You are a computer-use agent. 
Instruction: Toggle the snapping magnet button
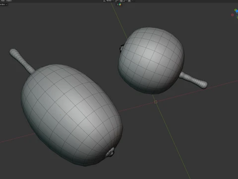pos(121,1)
